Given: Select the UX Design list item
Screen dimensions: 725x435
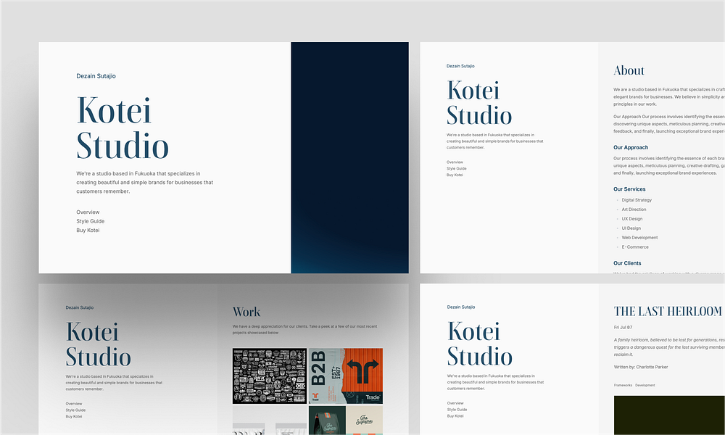Looking at the screenshot, I should (x=631, y=219).
